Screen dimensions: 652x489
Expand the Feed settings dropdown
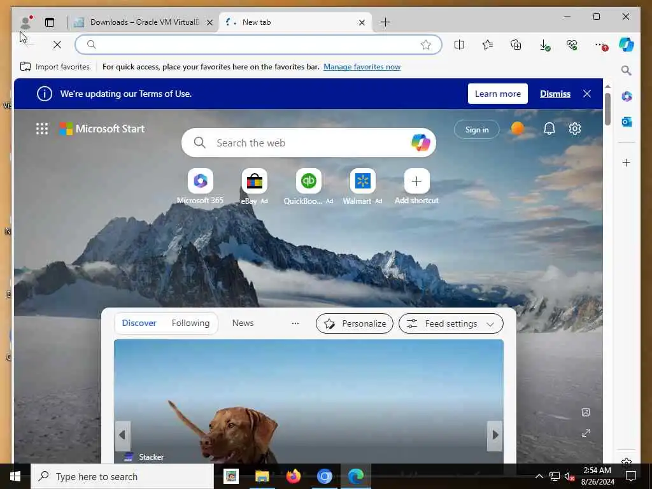click(x=451, y=323)
